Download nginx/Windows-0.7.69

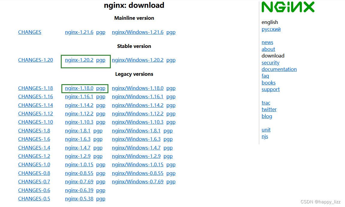click(x=138, y=182)
